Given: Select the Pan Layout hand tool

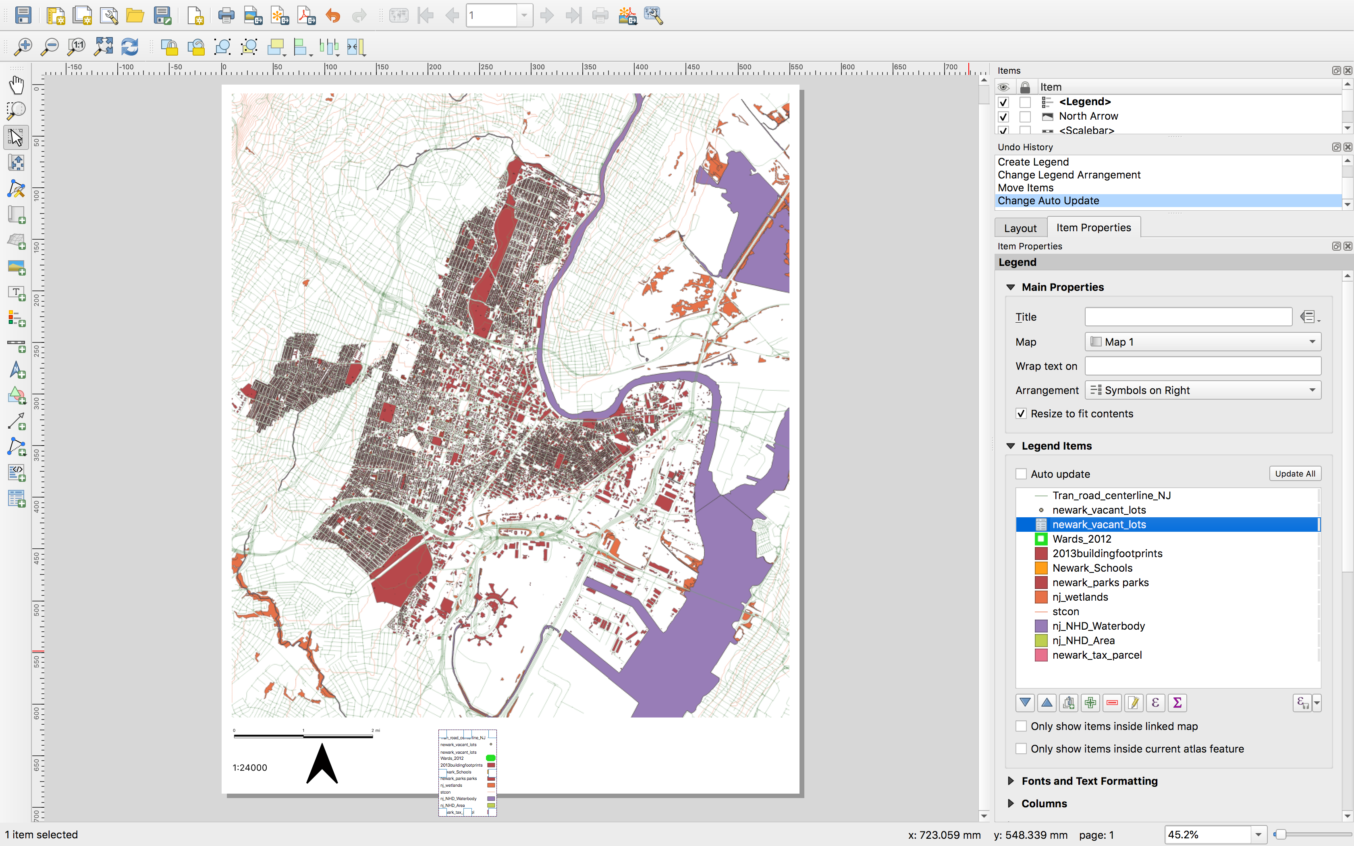Looking at the screenshot, I should click(x=16, y=85).
